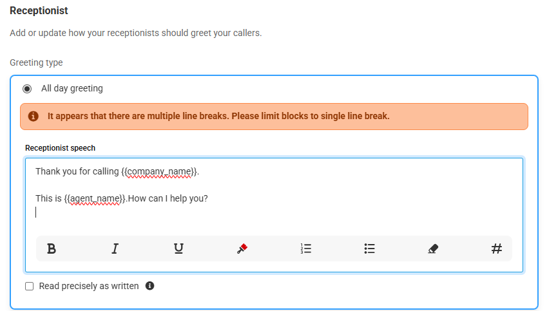Open the highlighter color tool
Viewport: 547px width, 311px height.
point(242,249)
